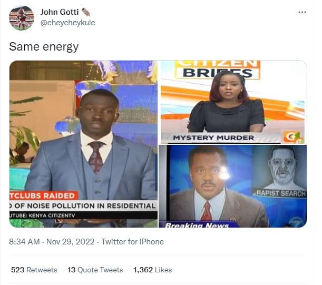
Task: Click John Gotti's profile avatar
Action: (22, 18)
